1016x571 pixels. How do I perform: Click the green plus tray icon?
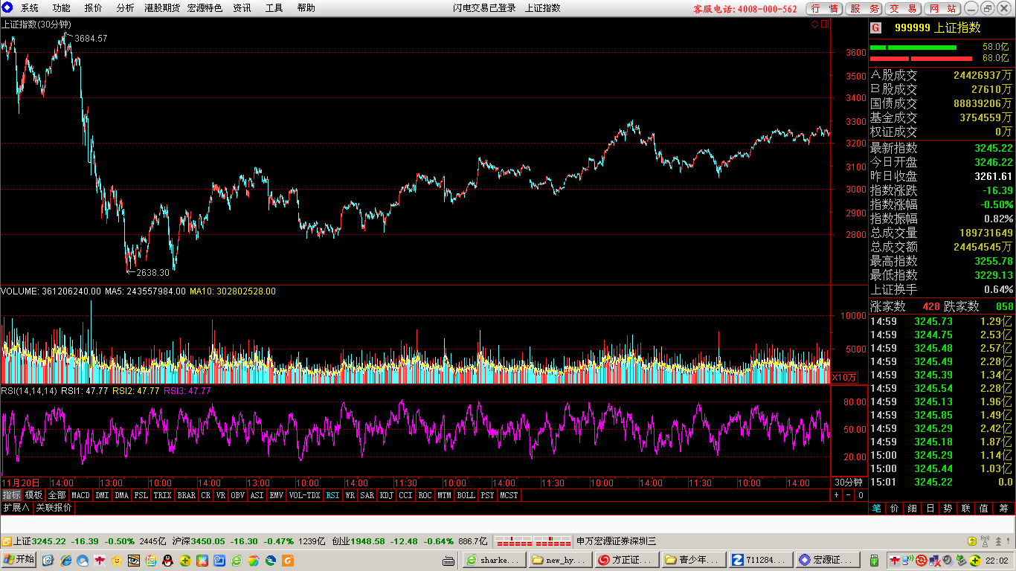pos(975,560)
